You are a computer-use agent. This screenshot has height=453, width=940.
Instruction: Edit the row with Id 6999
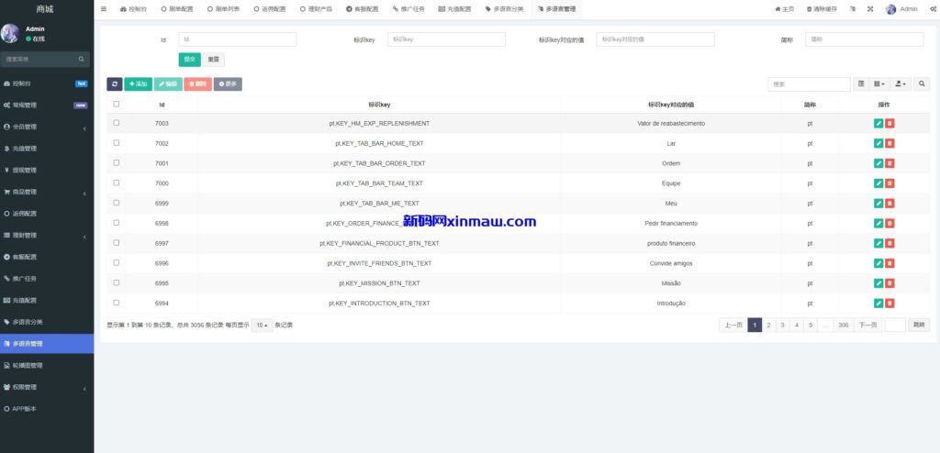[x=878, y=204]
